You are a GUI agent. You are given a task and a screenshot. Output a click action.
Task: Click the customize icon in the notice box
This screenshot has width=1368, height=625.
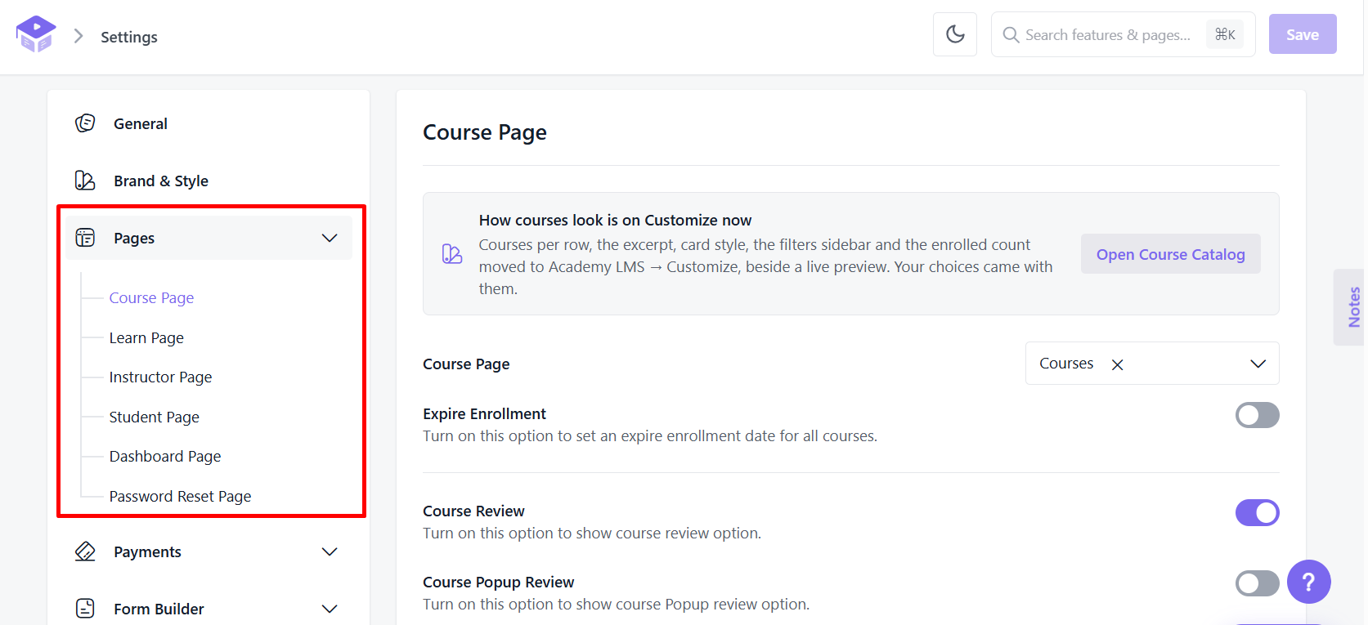452,254
